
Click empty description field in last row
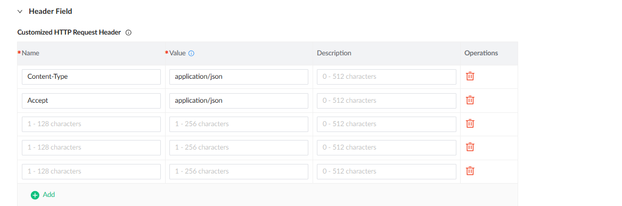pyautogui.click(x=387, y=171)
